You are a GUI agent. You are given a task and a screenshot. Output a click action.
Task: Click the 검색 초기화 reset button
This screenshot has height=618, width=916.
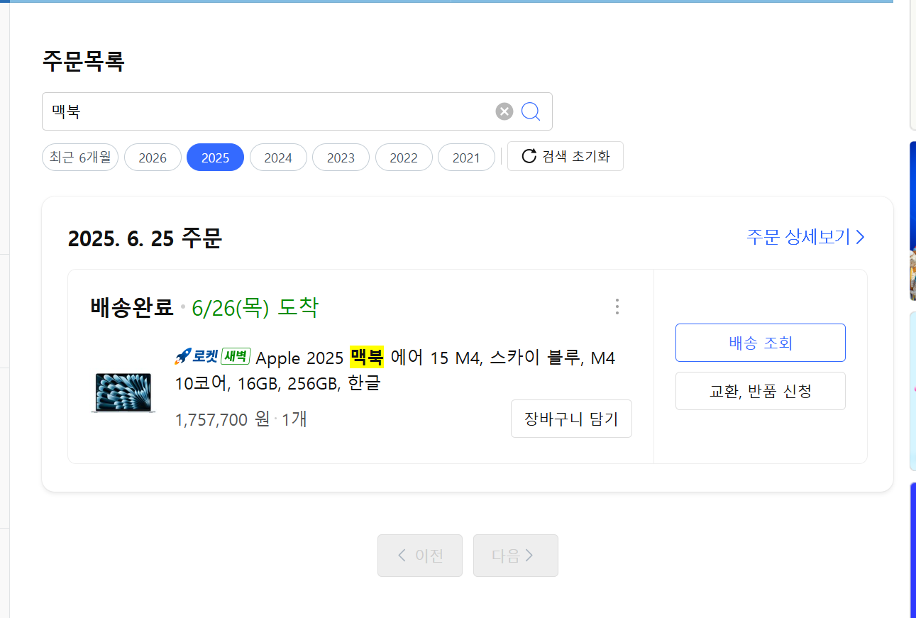[x=565, y=156]
